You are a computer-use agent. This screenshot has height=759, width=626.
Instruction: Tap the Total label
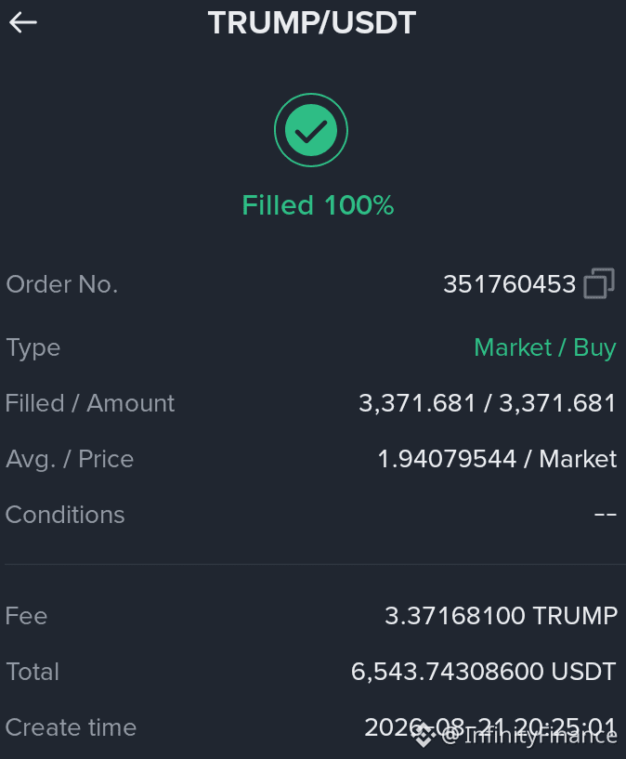coord(33,672)
